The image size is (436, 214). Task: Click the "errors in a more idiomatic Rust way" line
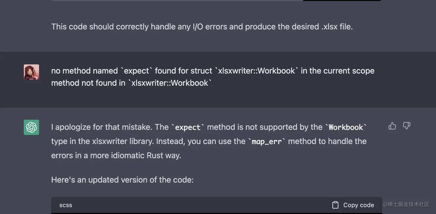click(116, 155)
